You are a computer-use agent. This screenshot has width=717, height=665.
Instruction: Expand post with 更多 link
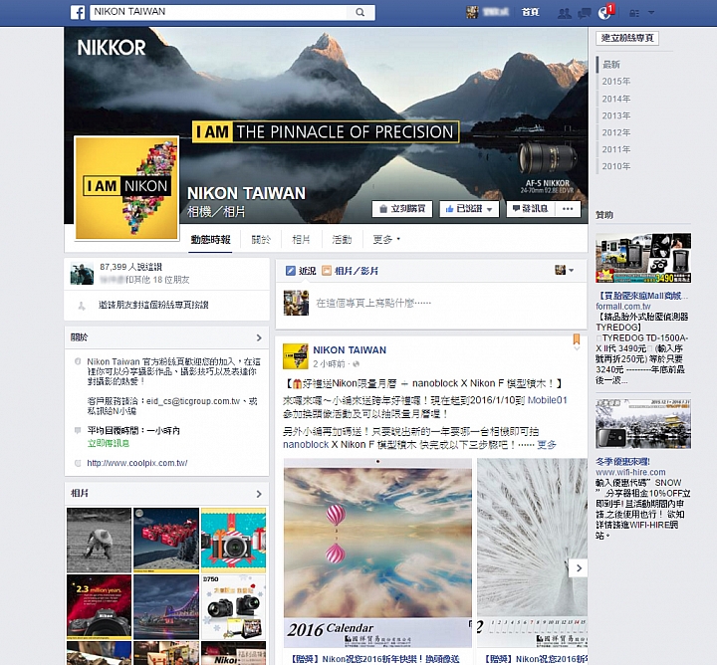click(547, 445)
